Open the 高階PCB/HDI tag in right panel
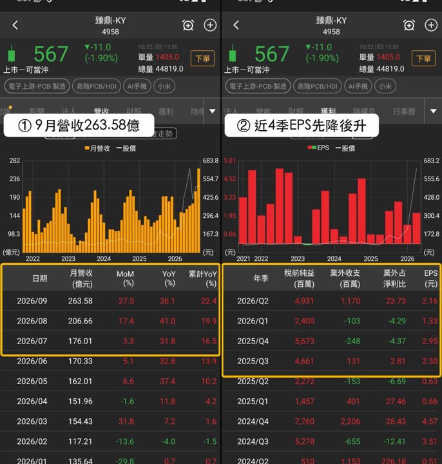 click(318, 86)
